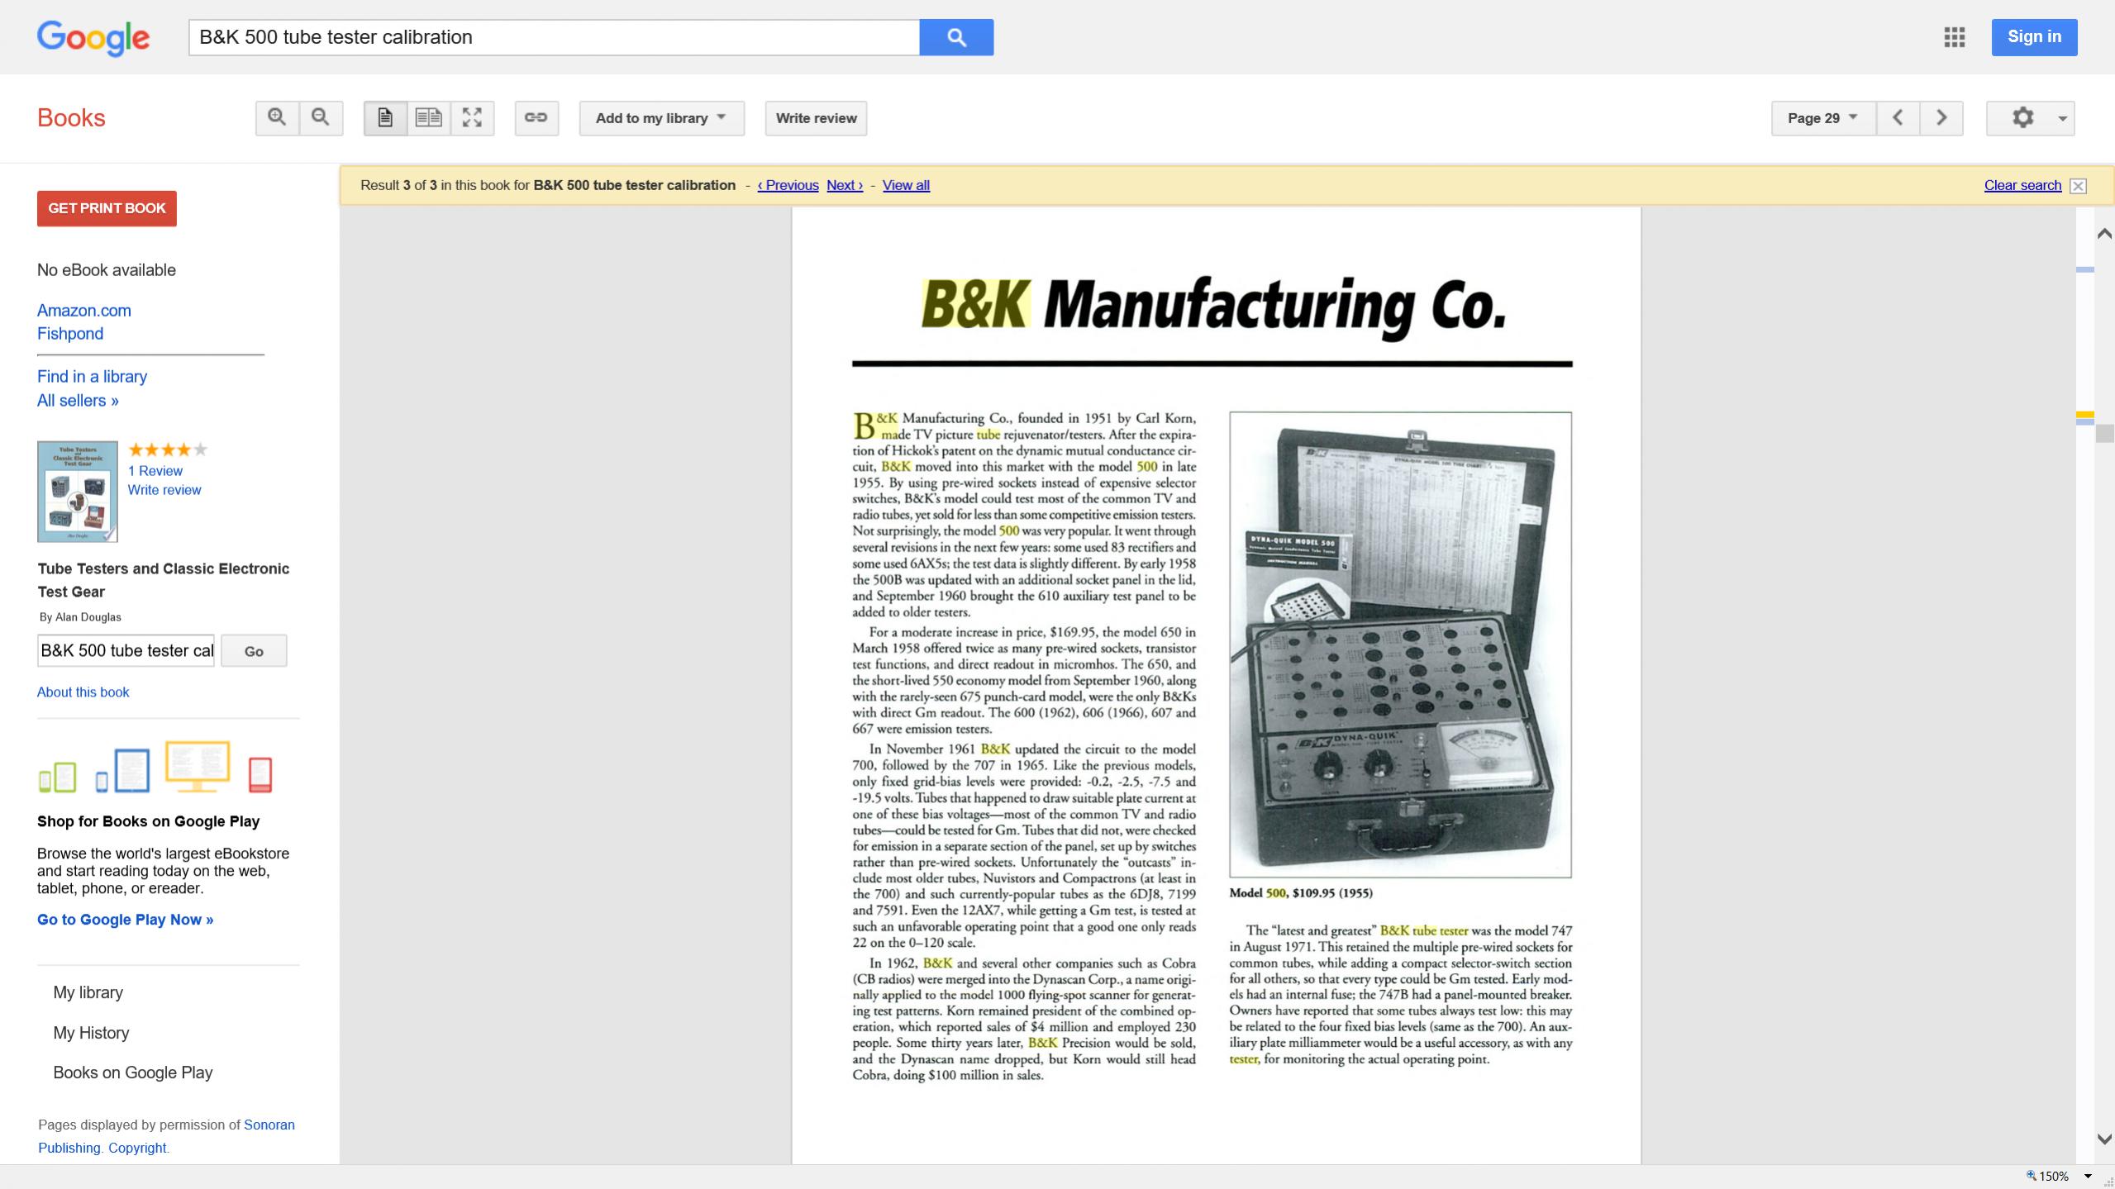This screenshot has height=1189, width=2115.
Task: Open the Amazon.com seller link
Action: pyautogui.click(x=84, y=311)
